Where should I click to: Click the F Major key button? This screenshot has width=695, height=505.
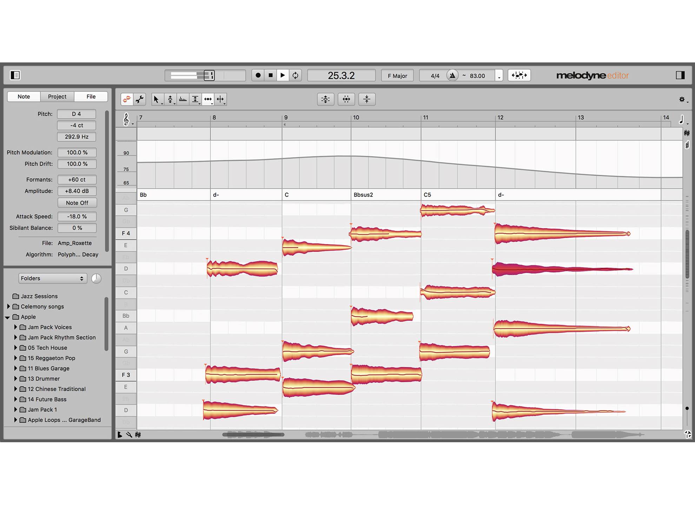tap(398, 75)
